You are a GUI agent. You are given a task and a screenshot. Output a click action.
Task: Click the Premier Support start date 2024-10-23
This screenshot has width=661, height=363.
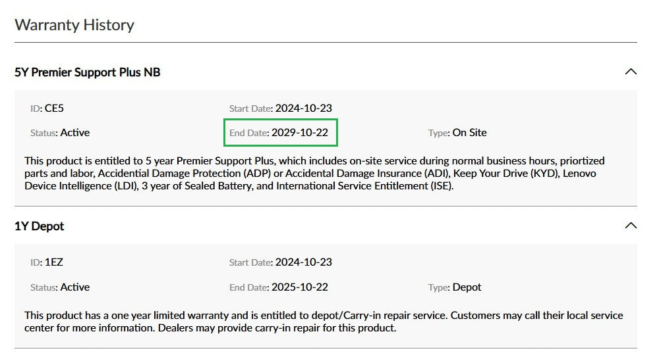304,108
